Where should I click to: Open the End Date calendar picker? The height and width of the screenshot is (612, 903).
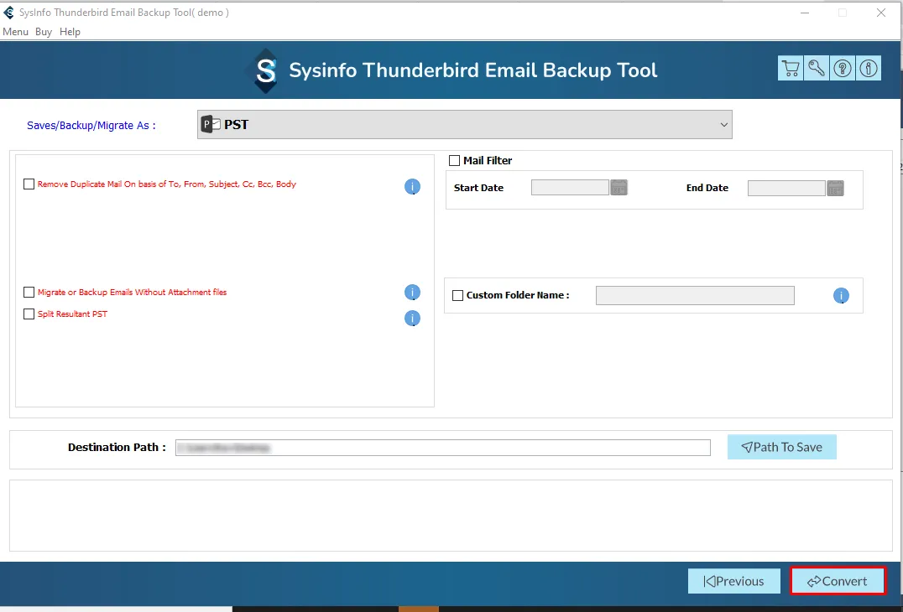point(836,188)
